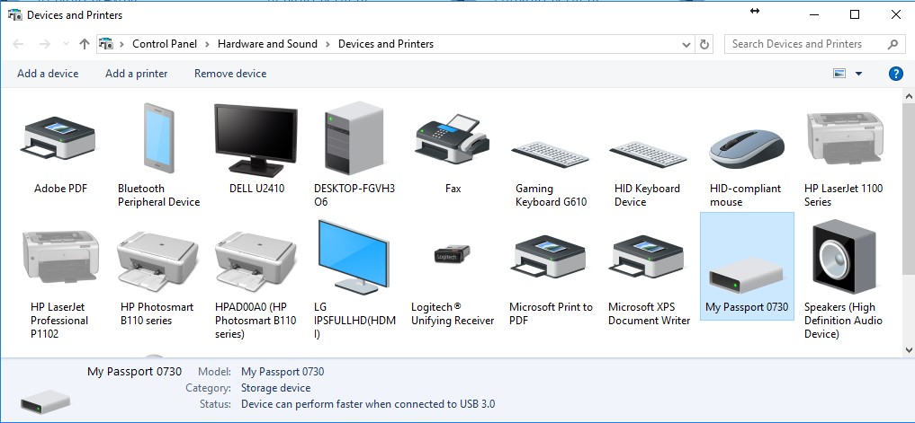The image size is (915, 423).
Task: Go to Control Panel breadcrumb
Action: [x=165, y=44]
